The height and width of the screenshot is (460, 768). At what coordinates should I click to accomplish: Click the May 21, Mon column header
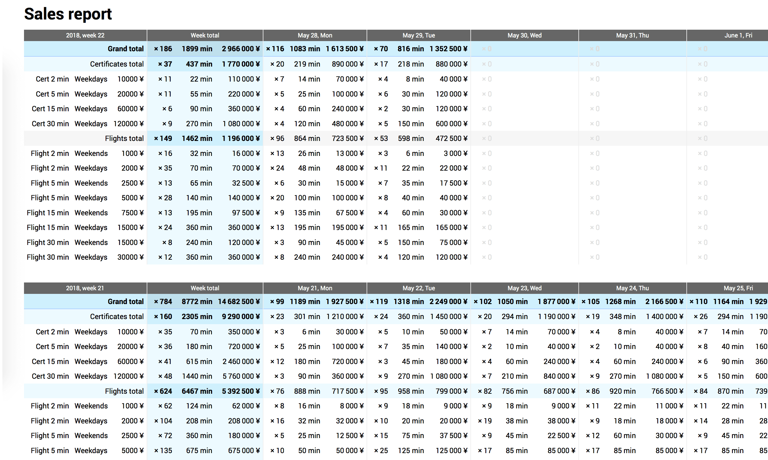point(315,288)
